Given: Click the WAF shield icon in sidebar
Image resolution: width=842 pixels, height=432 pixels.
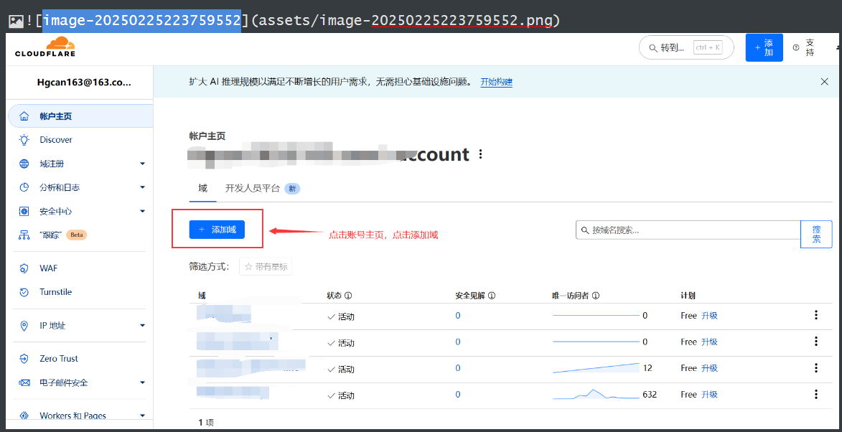Looking at the screenshot, I should 24,268.
